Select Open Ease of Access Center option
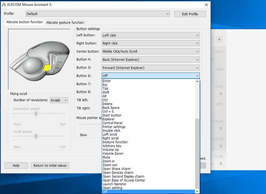The height and width of the screenshot is (194, 266). click(x=124, y=180)
